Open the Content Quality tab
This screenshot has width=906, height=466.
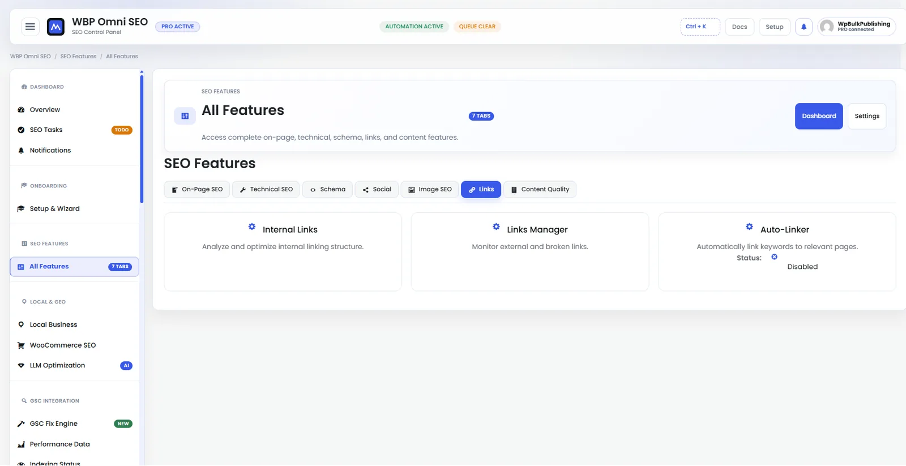pyautogui.click(x=540, y=190)
